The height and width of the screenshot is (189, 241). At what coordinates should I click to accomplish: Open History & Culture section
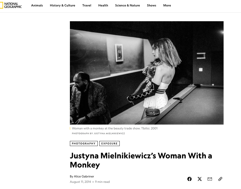point(62,5)
